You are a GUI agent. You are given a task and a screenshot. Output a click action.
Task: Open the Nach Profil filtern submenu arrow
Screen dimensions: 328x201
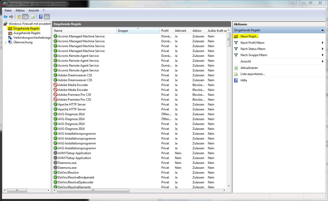[323, 43]
